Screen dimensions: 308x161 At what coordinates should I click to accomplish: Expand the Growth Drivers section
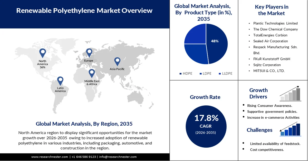258,93
